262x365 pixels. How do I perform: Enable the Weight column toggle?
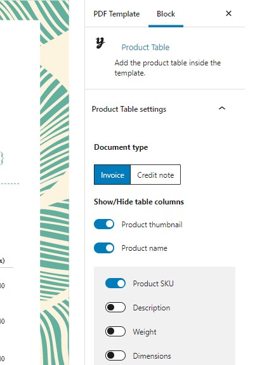115,331
